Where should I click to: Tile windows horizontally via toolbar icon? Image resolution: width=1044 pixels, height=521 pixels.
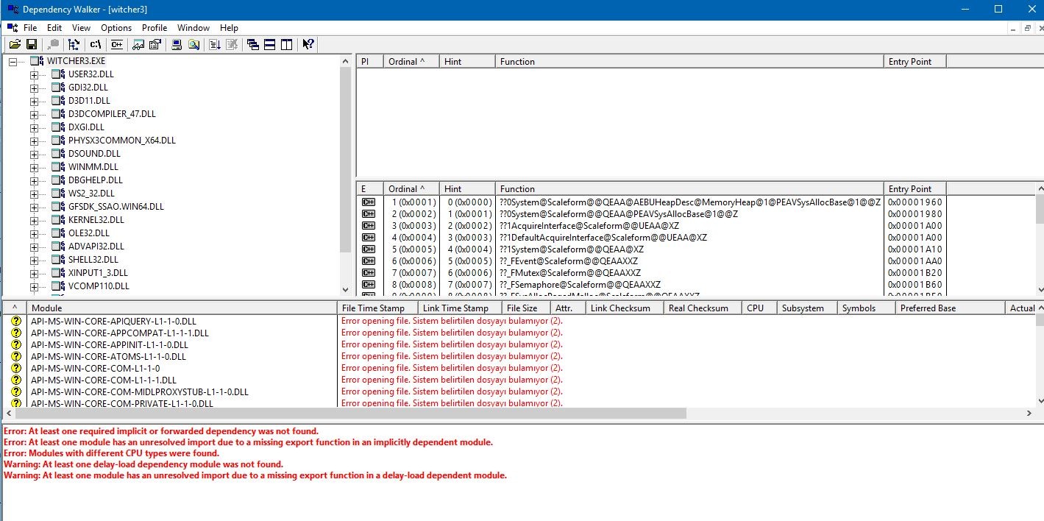point(269,45)
